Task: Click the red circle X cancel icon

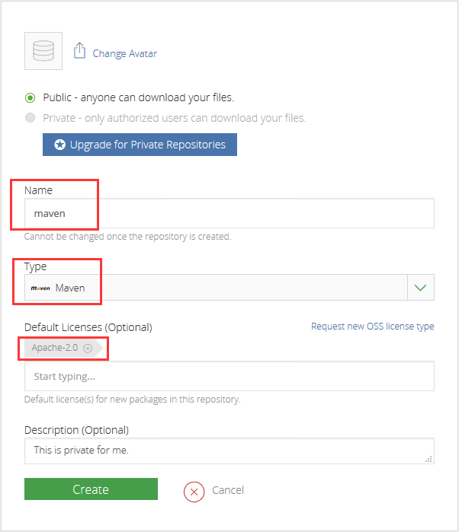Action: pos(194,492)
